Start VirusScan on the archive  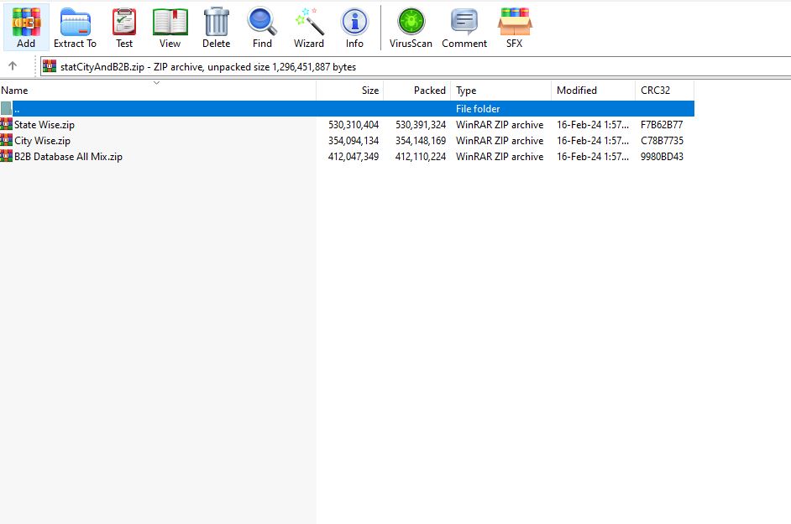(411, 27)
